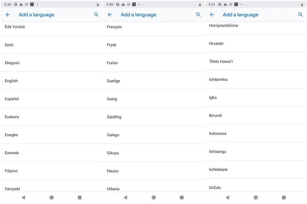
Task: Select Galego language
Action: (x=153, y=135)
